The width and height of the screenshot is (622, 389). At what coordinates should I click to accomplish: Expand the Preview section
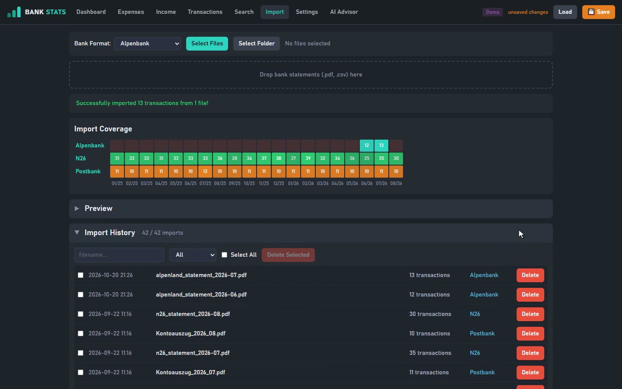click(x=311, y=209)
